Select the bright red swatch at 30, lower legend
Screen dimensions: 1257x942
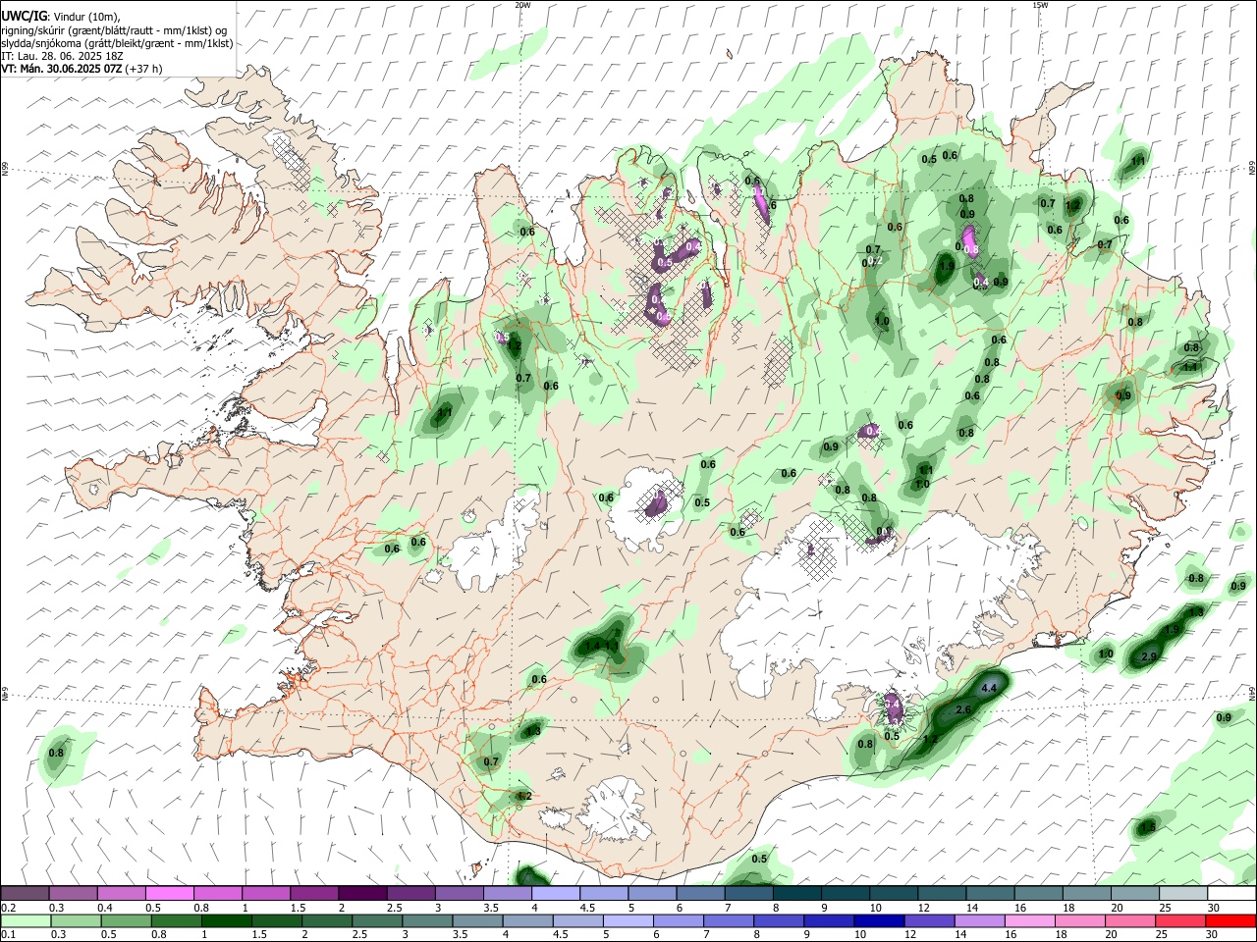[x=1230, y=920]
